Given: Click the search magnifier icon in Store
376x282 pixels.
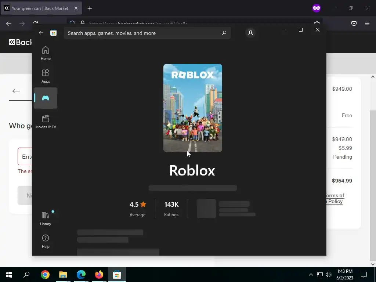Looking at the screenshot, I should [224, 33].
